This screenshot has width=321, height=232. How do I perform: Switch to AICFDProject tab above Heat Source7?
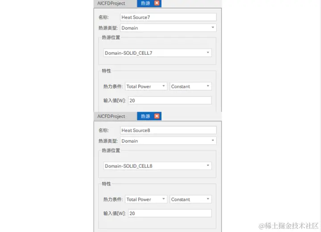click(x=111, y=3)
